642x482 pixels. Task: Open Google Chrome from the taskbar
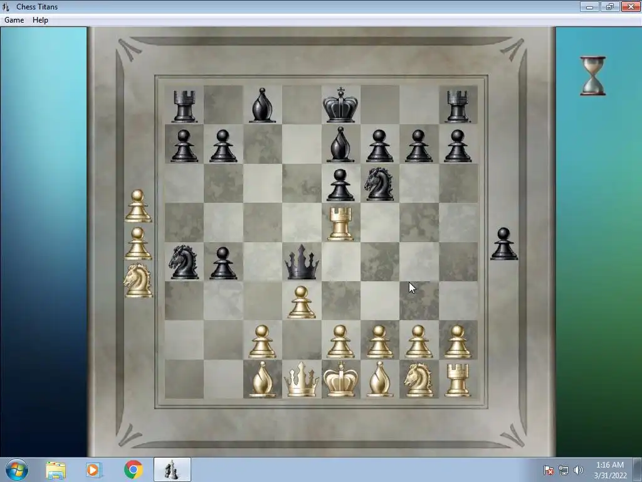tap(133, 469)
